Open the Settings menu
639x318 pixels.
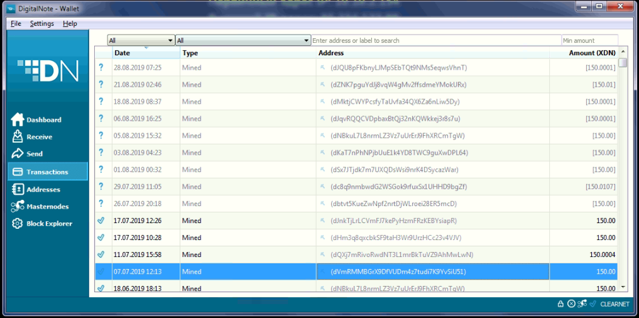(x=42, y=24)
